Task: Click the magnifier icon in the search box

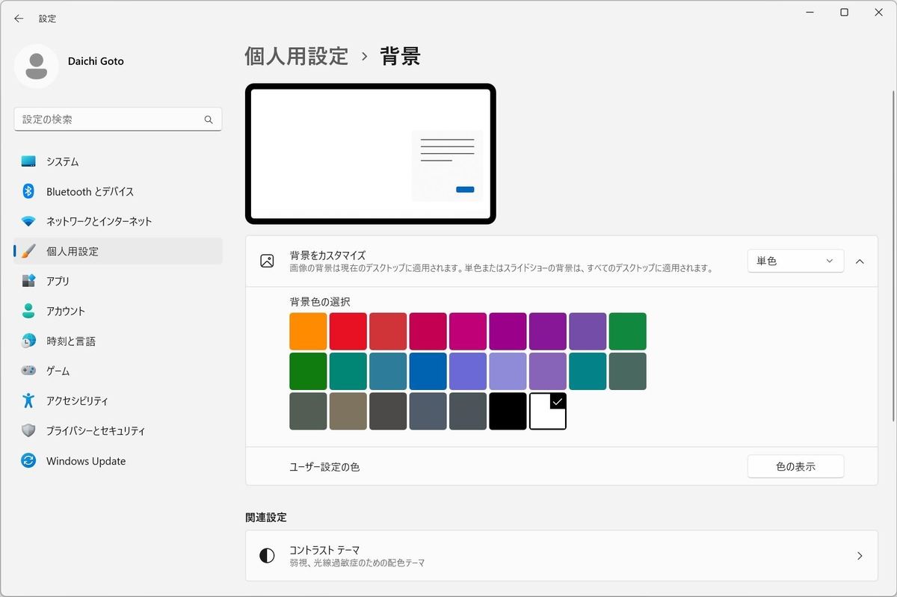Action: (x=209, y=120)
